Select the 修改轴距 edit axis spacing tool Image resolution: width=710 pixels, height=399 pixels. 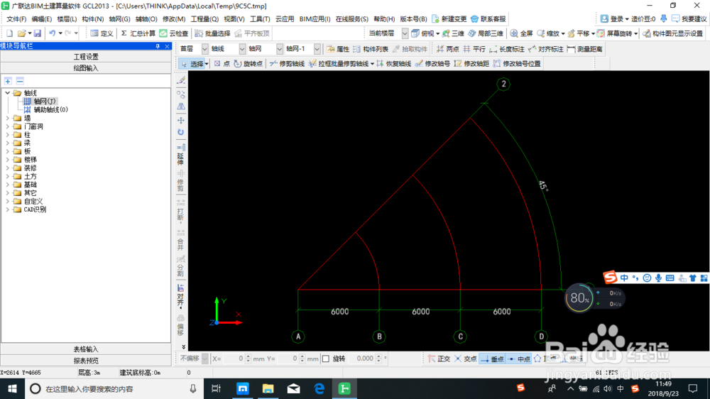coord(471,64)
